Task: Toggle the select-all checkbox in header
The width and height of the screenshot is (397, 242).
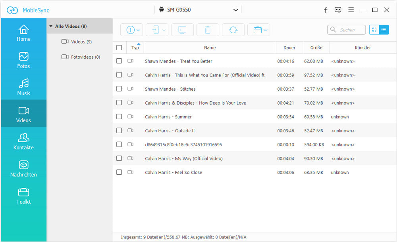Action: point(119,48)
